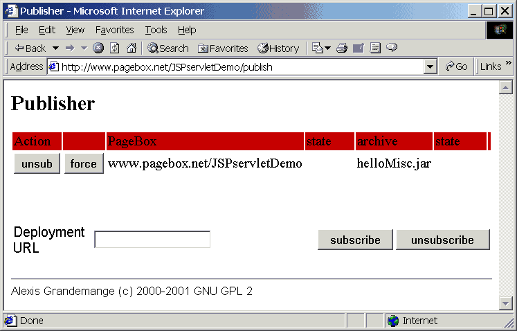Close the Internet Explorer window
The width and height of the screenshot is (517, 331).
click(x=505, y=11)
